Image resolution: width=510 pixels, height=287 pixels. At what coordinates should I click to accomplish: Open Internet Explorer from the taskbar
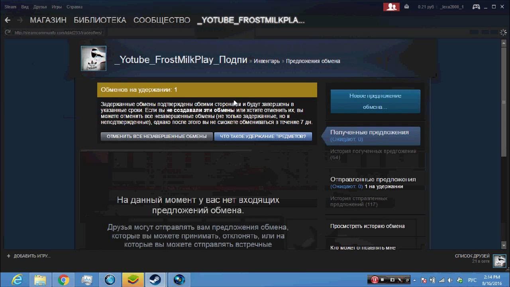[17, 279]
